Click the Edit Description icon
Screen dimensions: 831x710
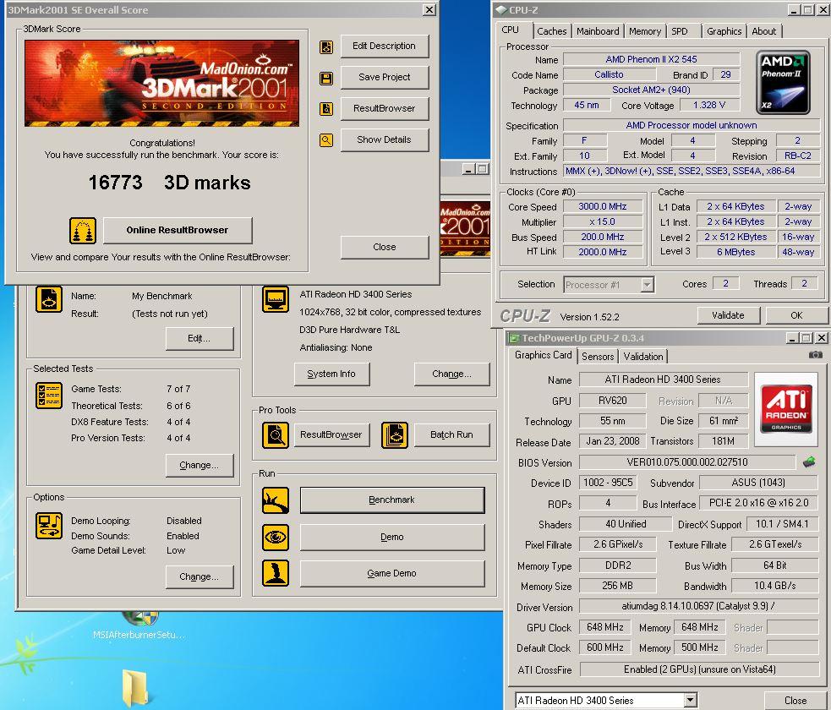(x=326, y=47)
